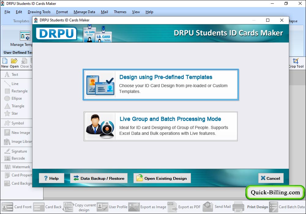Viewport: 306px width, 214px height.
Task: Open the Help menu
Action: coord(149,12)
